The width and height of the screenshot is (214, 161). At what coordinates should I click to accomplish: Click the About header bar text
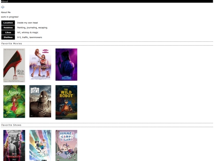[x=4, y=1]
